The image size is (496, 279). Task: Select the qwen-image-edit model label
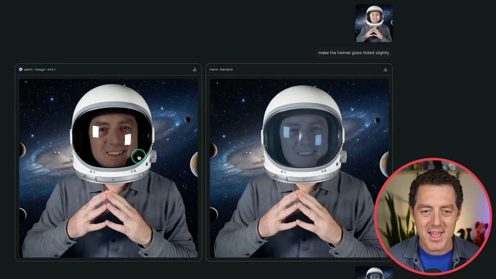coord(40,69)
